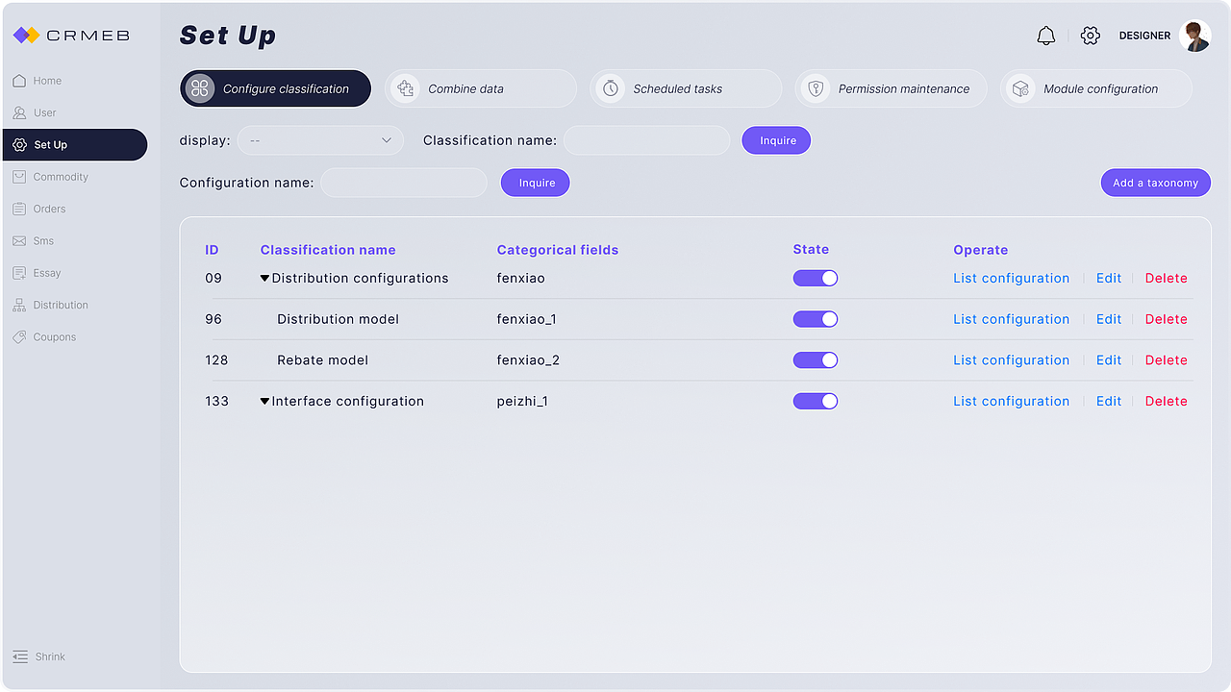
Task: Click the CRMEB logo icon
Action: click(26, 36)
